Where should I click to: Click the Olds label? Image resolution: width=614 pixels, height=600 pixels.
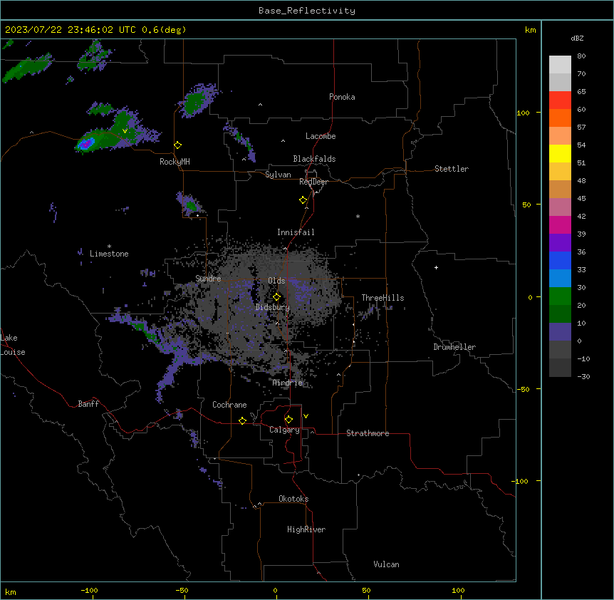276,281
